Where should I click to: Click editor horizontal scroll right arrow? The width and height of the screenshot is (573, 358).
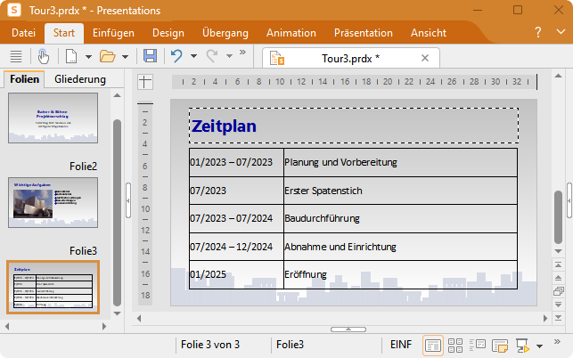point(545,318)
